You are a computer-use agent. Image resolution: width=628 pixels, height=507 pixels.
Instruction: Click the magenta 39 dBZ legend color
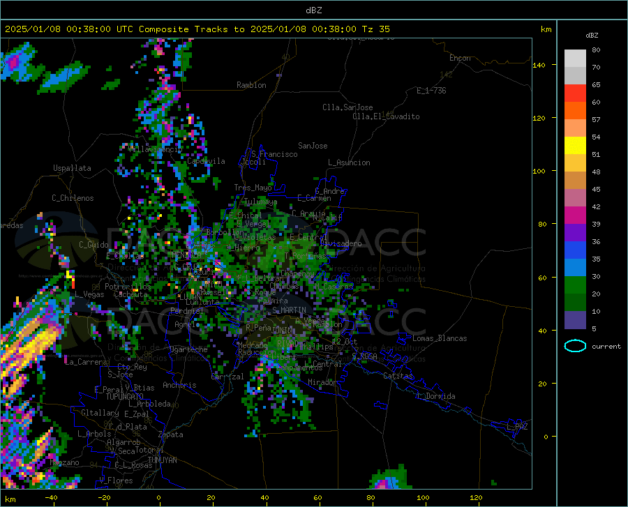575,215
